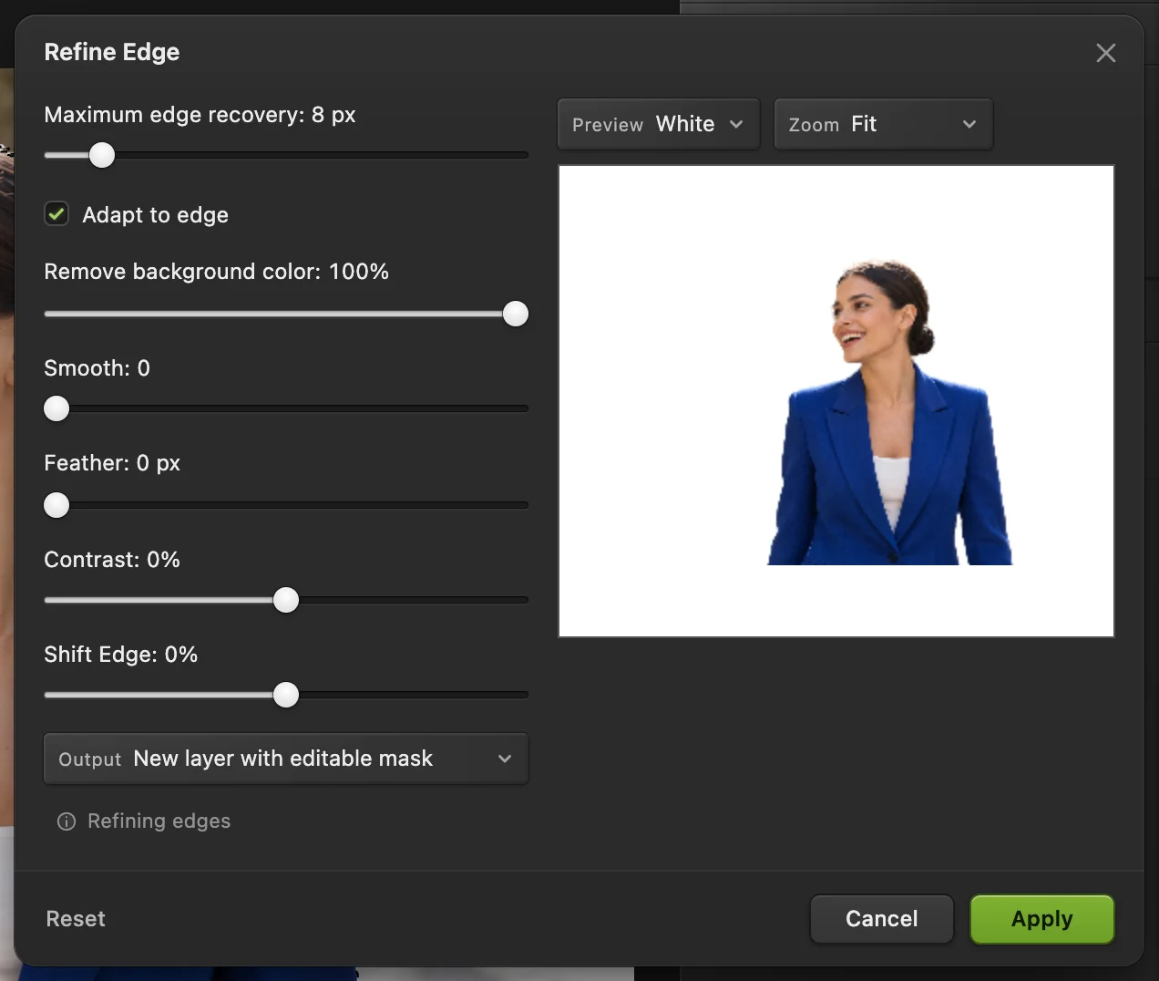Click the Maximum edge recovery slider handle
Viewport: 1159px width, 981px height.
(102, 155)
